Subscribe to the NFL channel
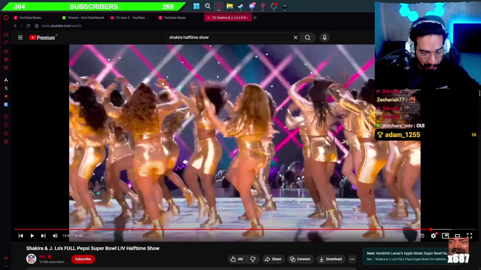 pos(83,259)
